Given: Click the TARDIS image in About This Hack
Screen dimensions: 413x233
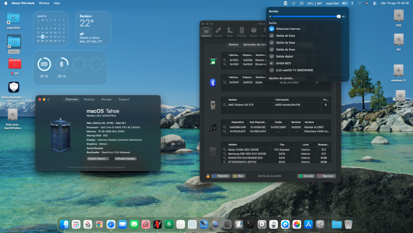Looking at the screenshot, I should coord(60,136).
